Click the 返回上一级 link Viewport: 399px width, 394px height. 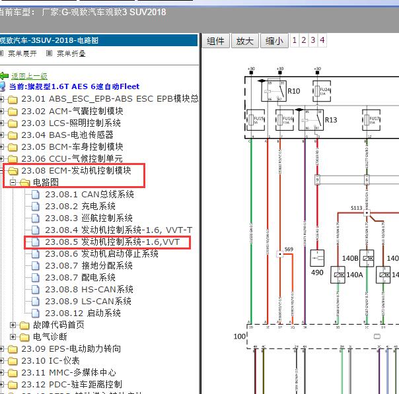click(29, 76)
